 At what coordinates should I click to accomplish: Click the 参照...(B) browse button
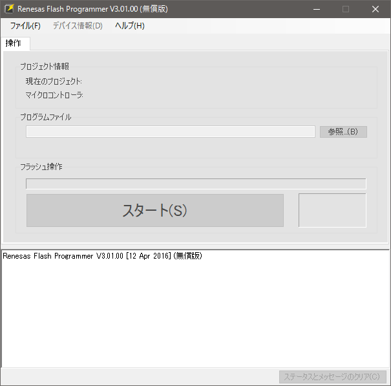343,131
